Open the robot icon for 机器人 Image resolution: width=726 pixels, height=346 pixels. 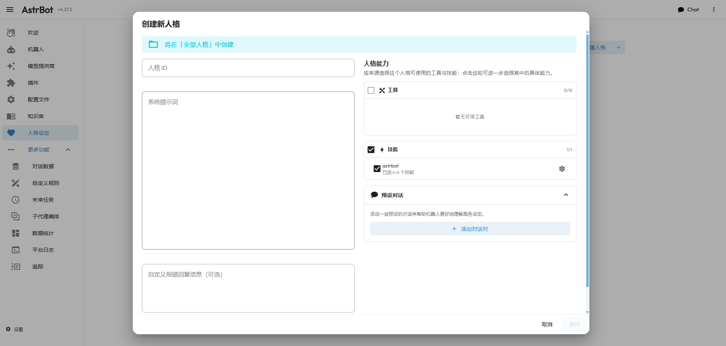11,49
